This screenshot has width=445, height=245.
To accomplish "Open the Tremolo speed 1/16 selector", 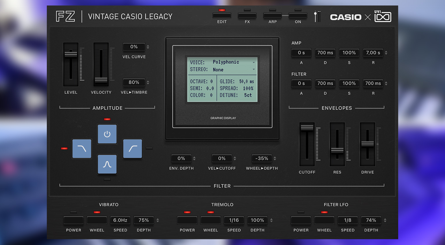I will pyautogui.click(x=234, y=220).
